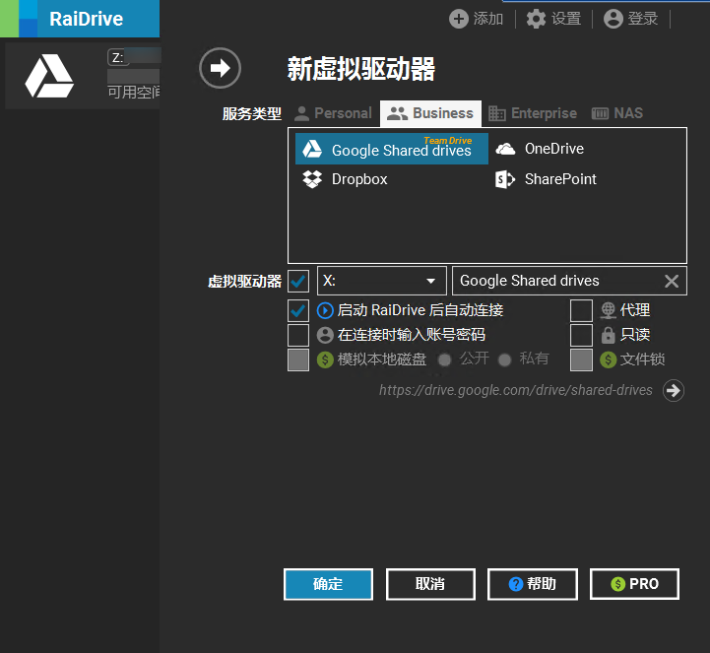Click the Dropbox box icon
The image size is (710, 653).
[312, 179]
